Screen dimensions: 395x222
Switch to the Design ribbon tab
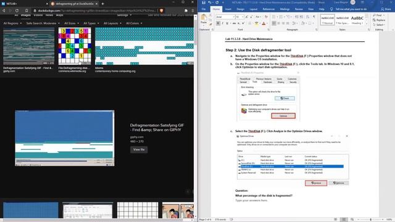tap(240, 9)
